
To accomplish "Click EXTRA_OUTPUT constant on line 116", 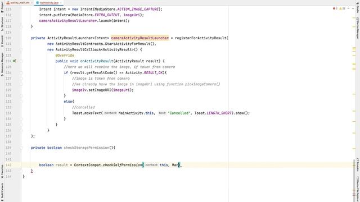I will (x=107, y=15).
